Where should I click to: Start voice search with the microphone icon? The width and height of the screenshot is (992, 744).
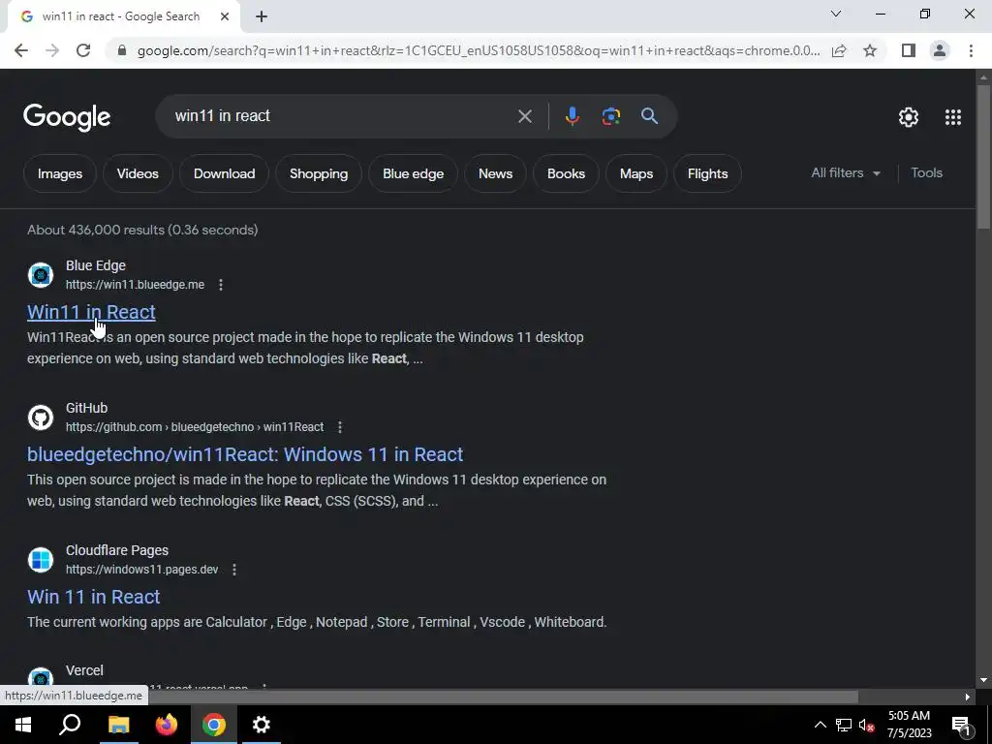[572, 116]
